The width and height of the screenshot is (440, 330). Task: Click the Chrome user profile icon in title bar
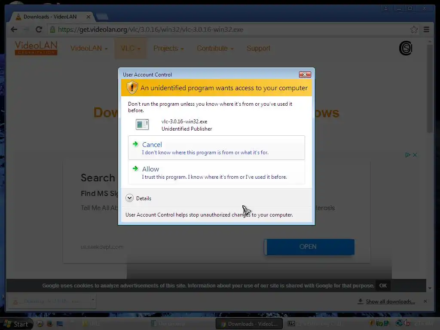coord(386,8)
